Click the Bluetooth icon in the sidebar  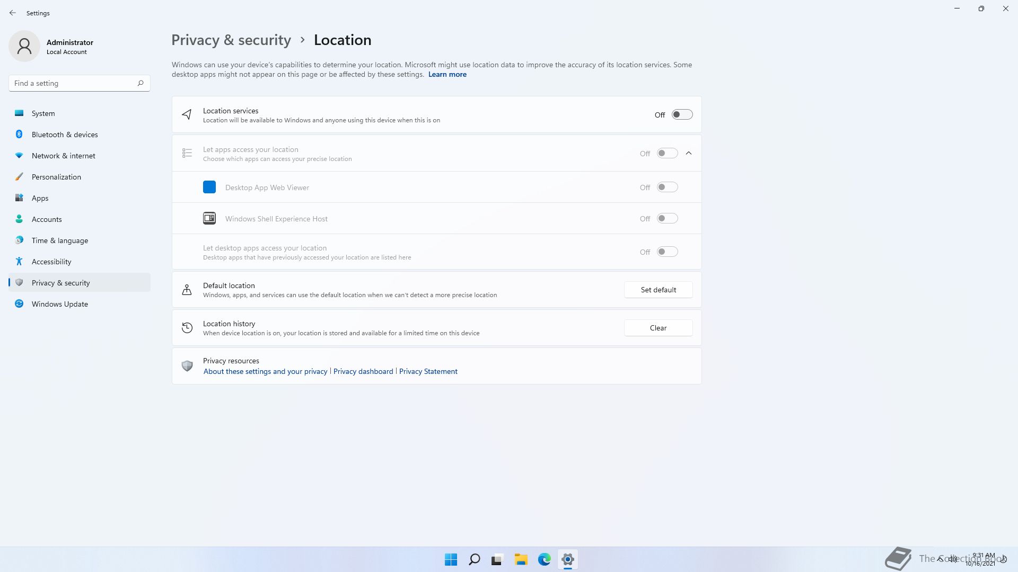19,134
